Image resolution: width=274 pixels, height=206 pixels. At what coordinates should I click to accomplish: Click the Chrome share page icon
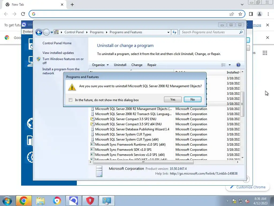232,14
